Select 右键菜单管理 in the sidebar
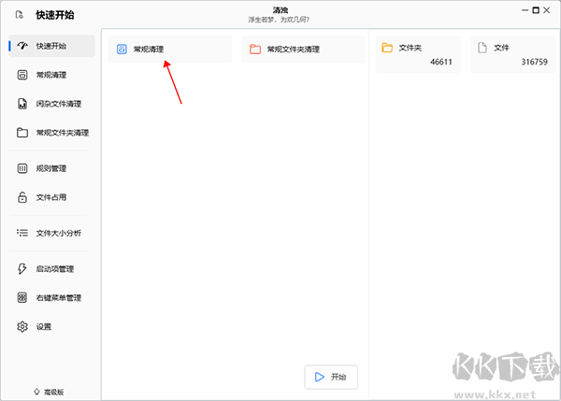The image size is (561, 401). tap(58, 298)
